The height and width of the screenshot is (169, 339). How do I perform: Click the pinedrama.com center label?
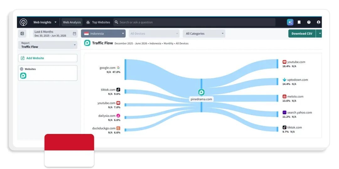(x=201, y=99)
